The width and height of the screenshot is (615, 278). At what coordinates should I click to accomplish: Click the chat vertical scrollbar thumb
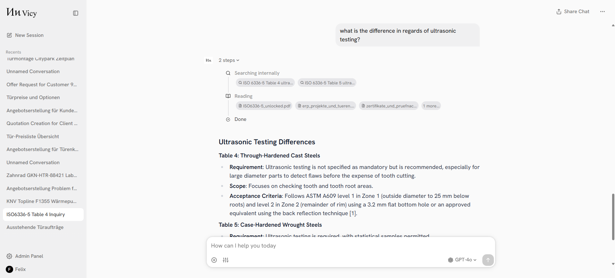point(613,216)
